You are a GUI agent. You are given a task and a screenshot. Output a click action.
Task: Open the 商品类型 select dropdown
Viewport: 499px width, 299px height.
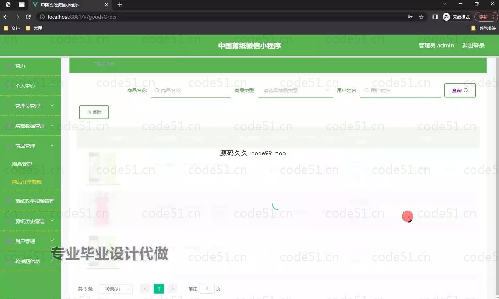tap(295, 90)
